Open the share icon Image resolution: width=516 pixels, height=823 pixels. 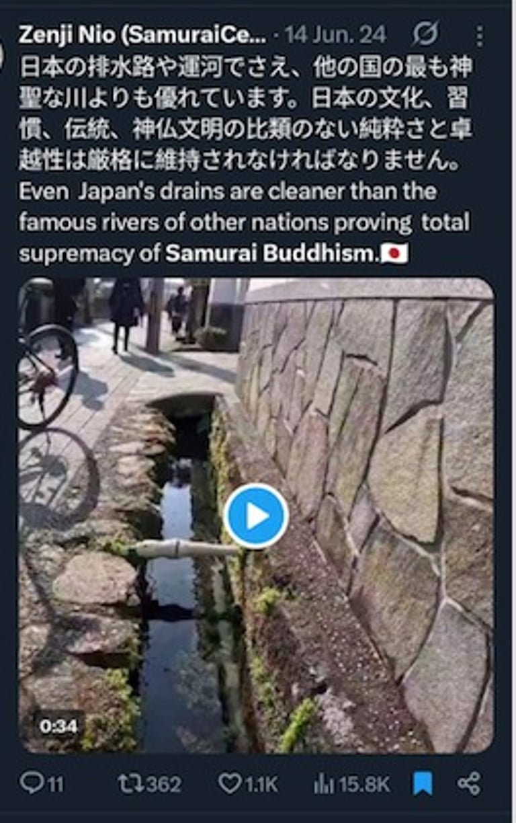[x=469, y=783]
